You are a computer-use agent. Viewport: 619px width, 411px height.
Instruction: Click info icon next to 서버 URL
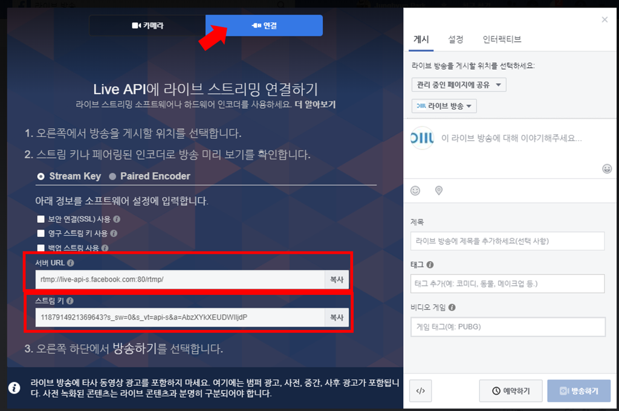coord(71,263)
